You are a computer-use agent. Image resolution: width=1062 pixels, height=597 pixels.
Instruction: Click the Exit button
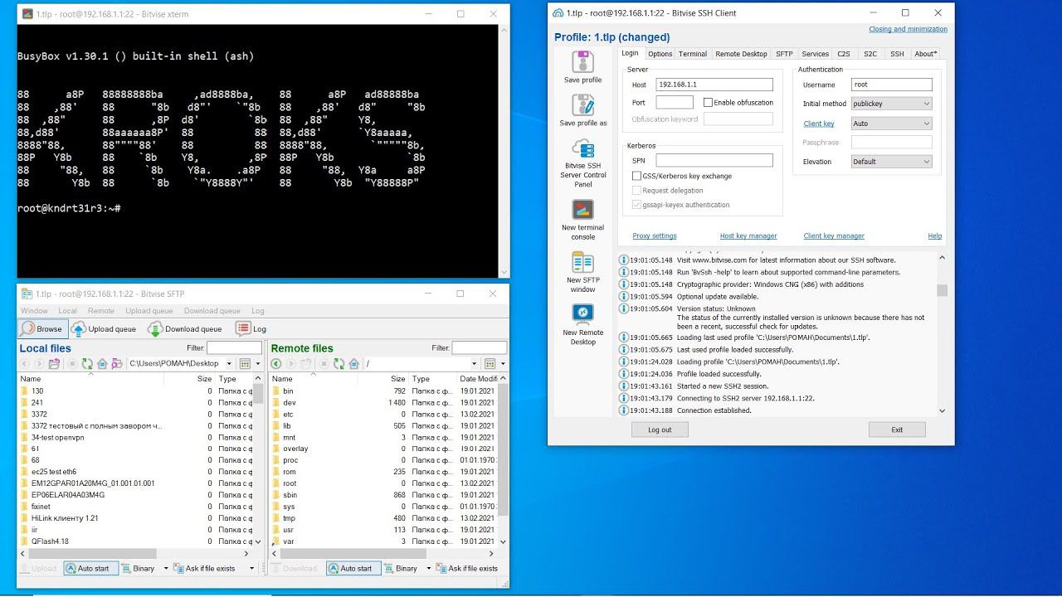(897, 430)
